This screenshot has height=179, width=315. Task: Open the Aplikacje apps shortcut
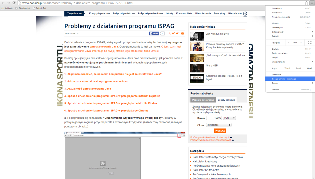point(7,8)
